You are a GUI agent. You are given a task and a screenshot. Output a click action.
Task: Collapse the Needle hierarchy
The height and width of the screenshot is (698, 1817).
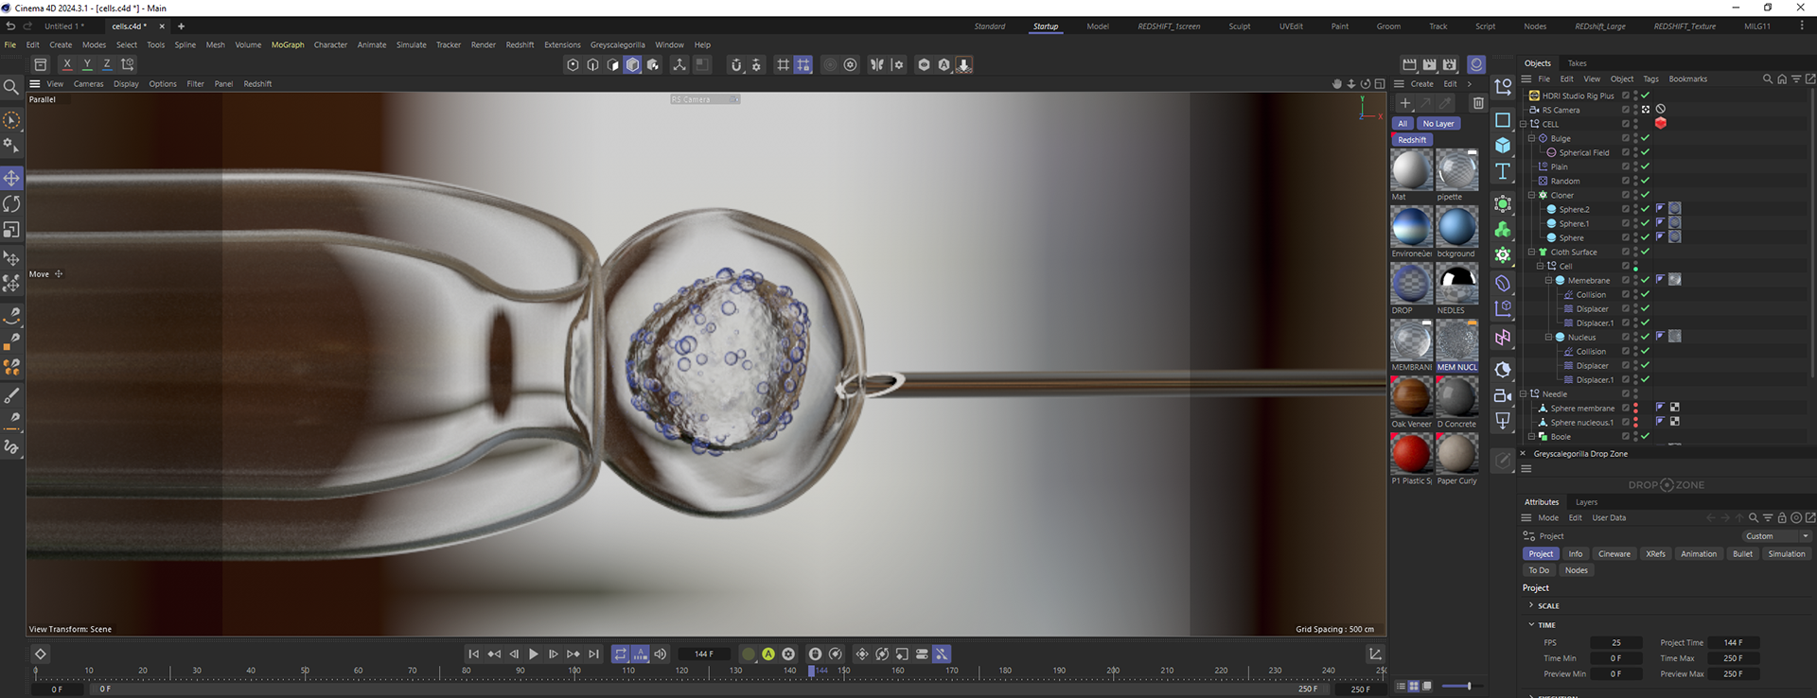(1524, 393)
